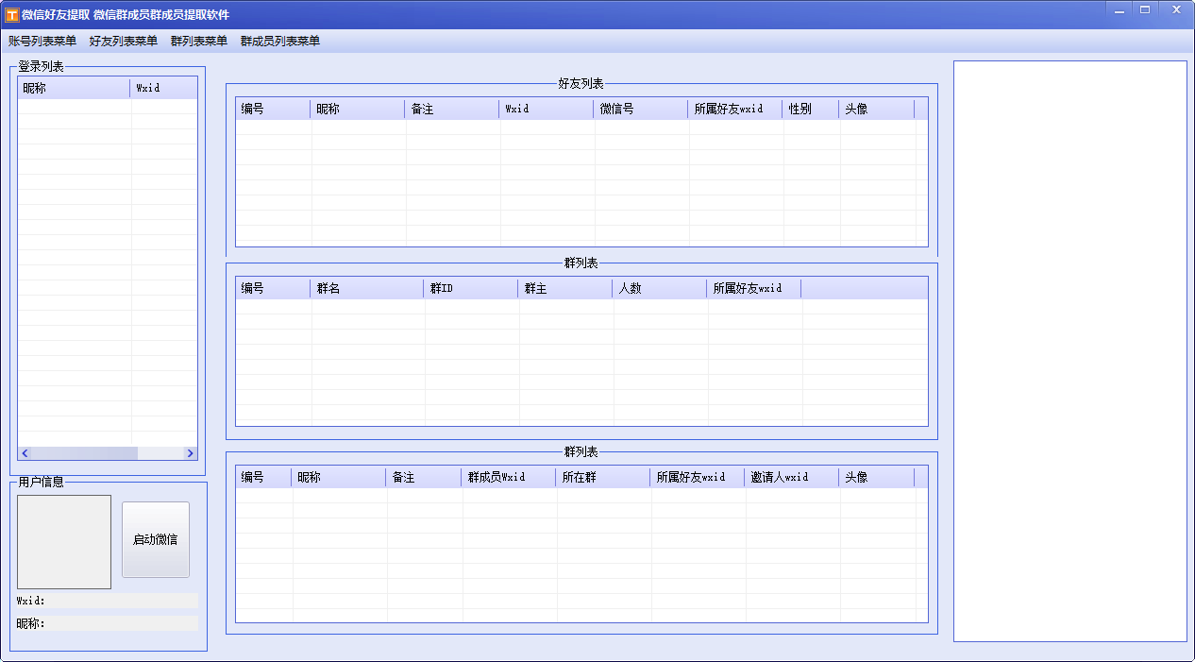1195x662 pixels.
Task: Click 昵称 header in 好友列表
Action: (358, 109)
